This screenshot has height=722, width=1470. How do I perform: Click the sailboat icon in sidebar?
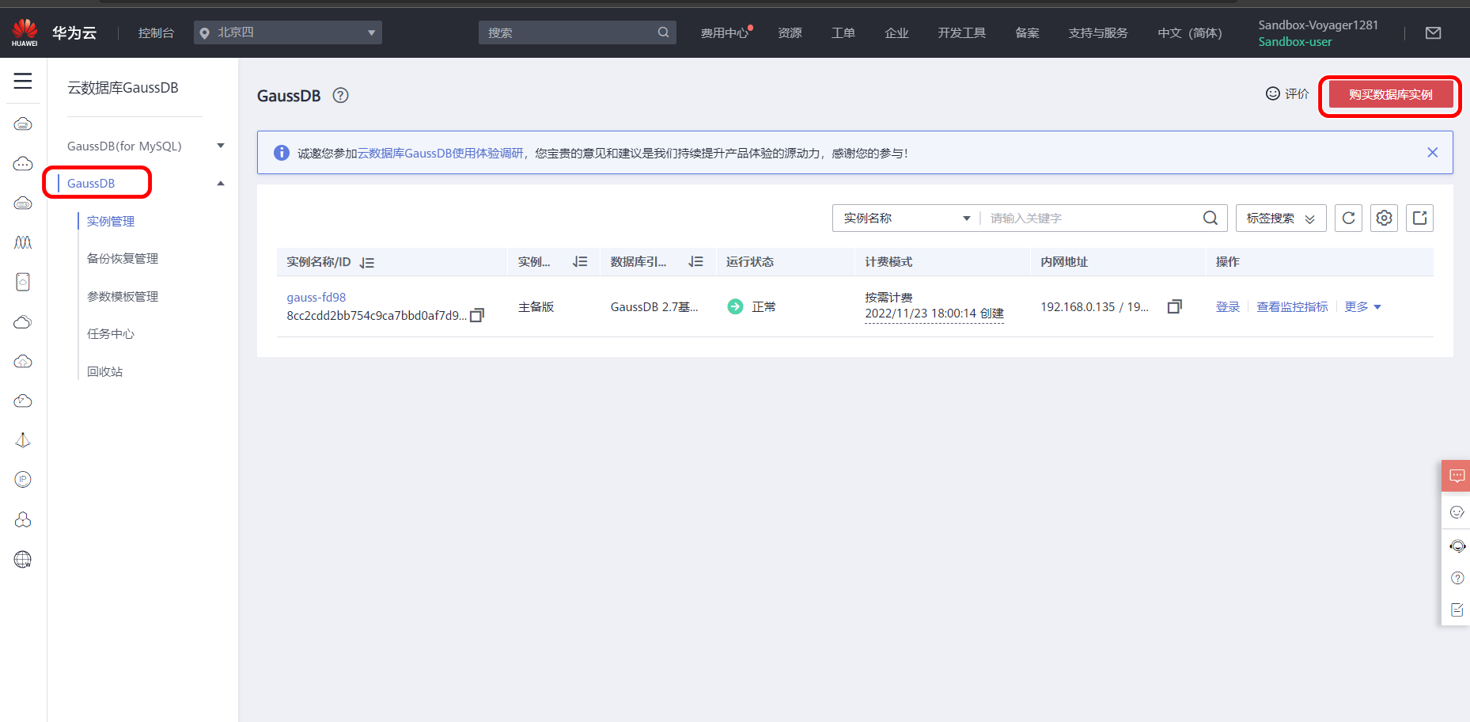(23, 439)
